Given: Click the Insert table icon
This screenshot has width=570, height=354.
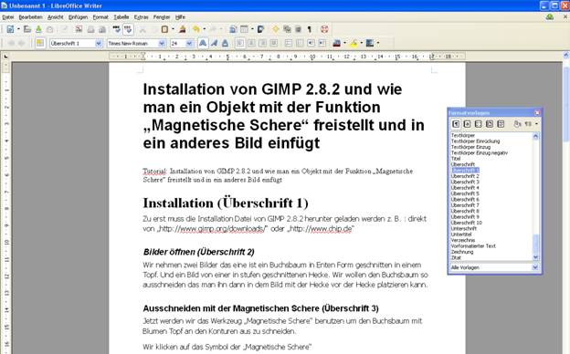Looking at the screenshot, I should pyautogui.click(x=244, y=29).
